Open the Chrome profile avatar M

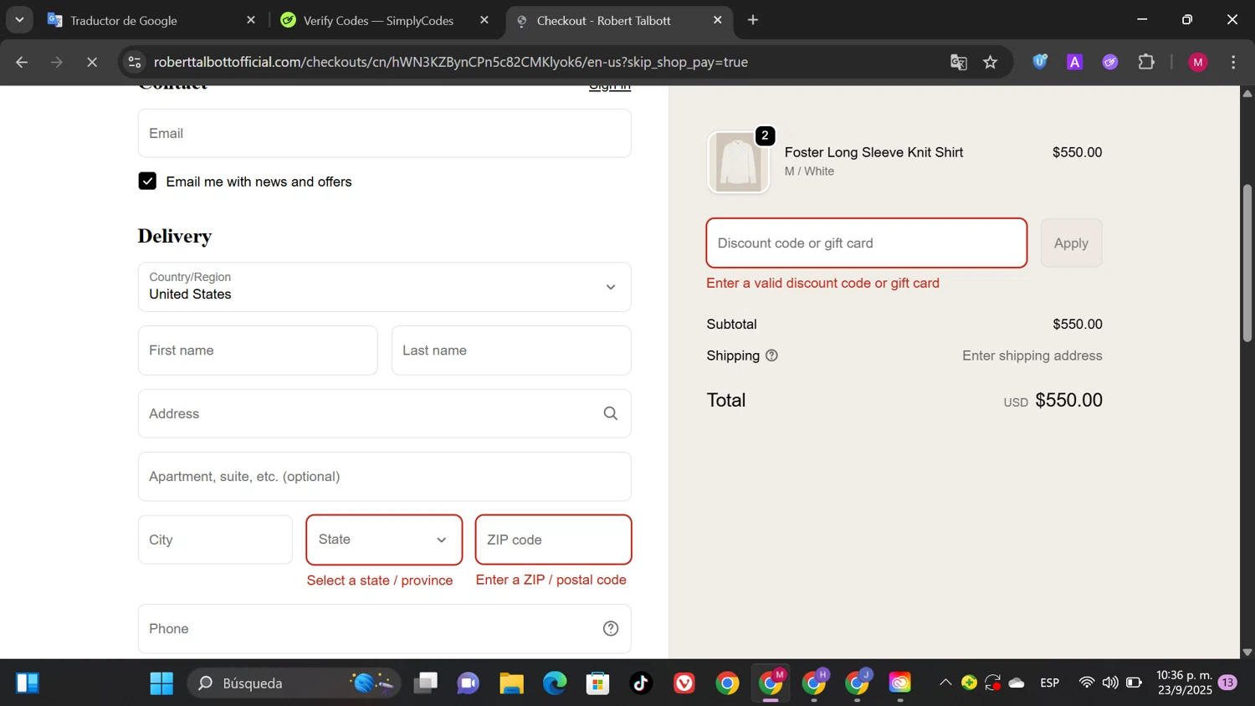click(x=1198, y=62)
